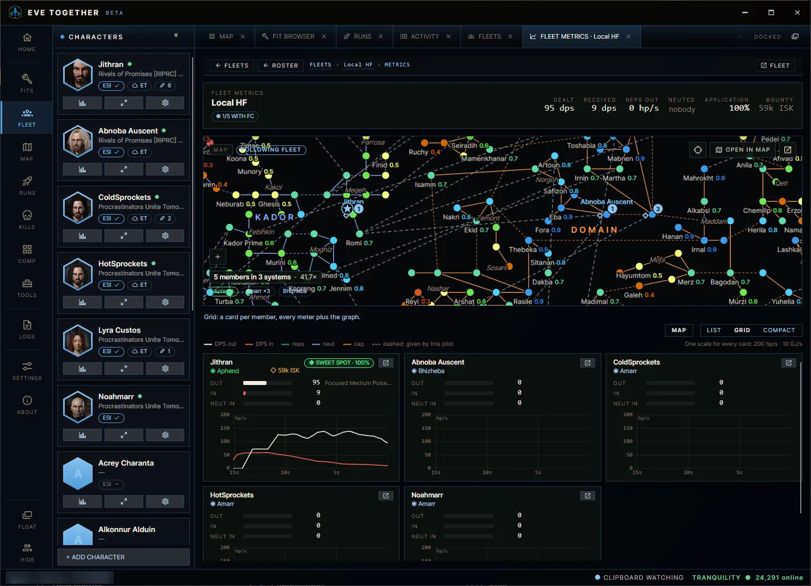
Task: Open the dropdown chevron beside DOCKED
Action: coord(741,37)
